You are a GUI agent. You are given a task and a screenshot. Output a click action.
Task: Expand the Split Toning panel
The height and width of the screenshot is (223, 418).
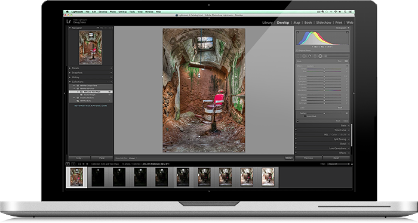349,139
